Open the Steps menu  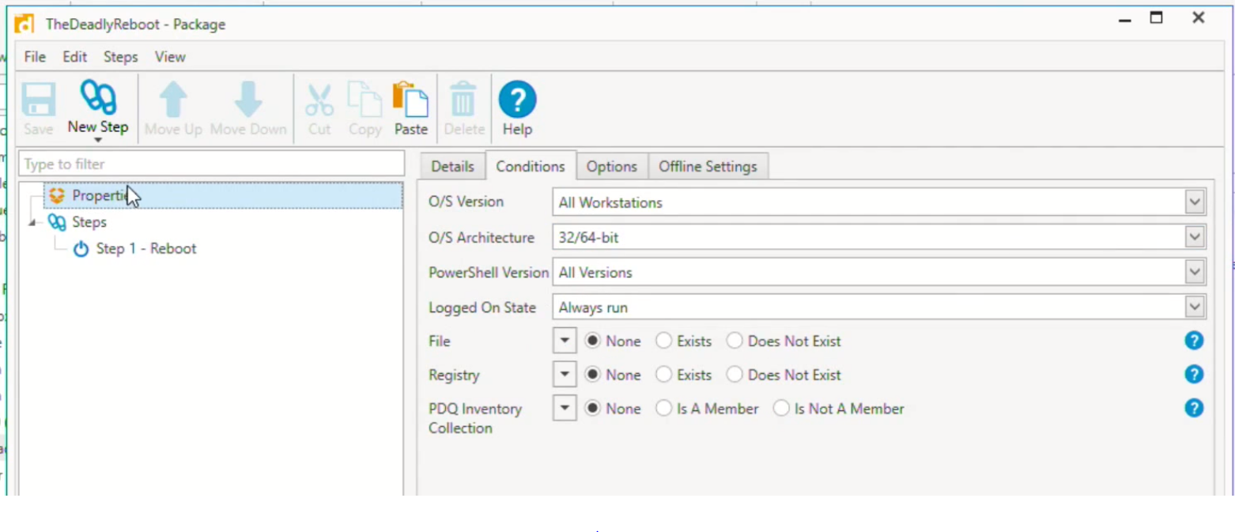tap(121, 57)
